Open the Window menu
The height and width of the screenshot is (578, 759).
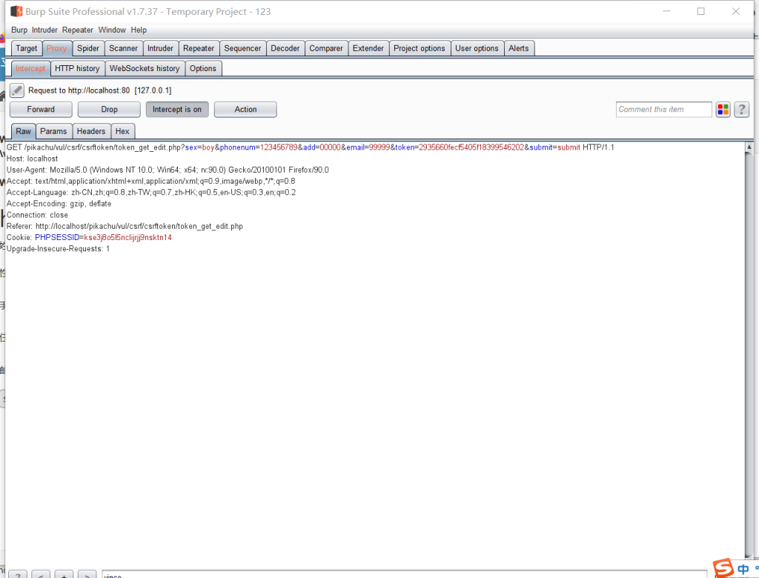pos(112,30)
